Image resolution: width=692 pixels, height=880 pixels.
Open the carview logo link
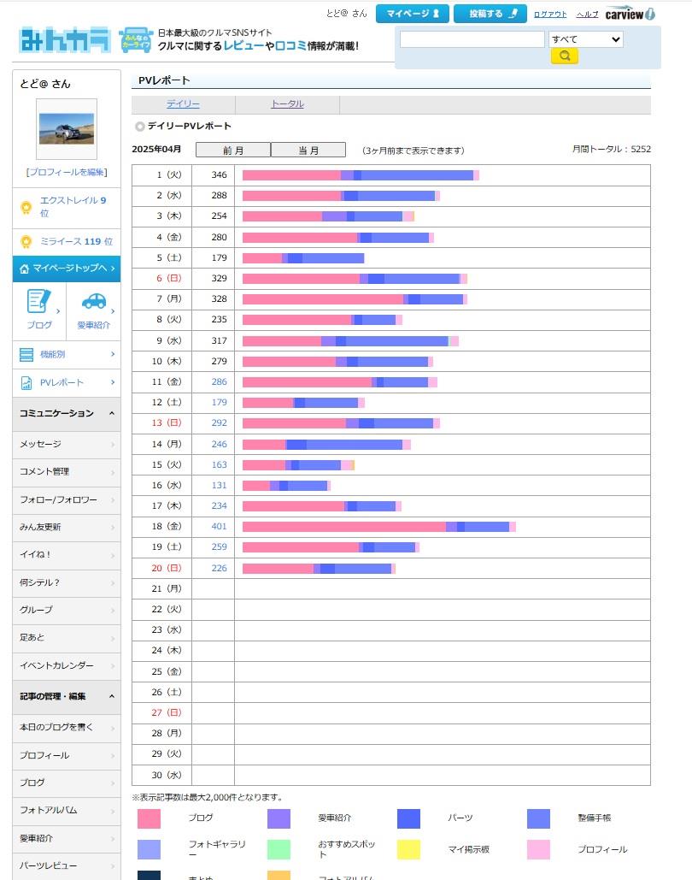(x=630, y=14)
